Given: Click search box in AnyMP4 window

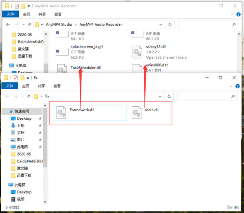Looking at the screenshot, I should point(208,24).
